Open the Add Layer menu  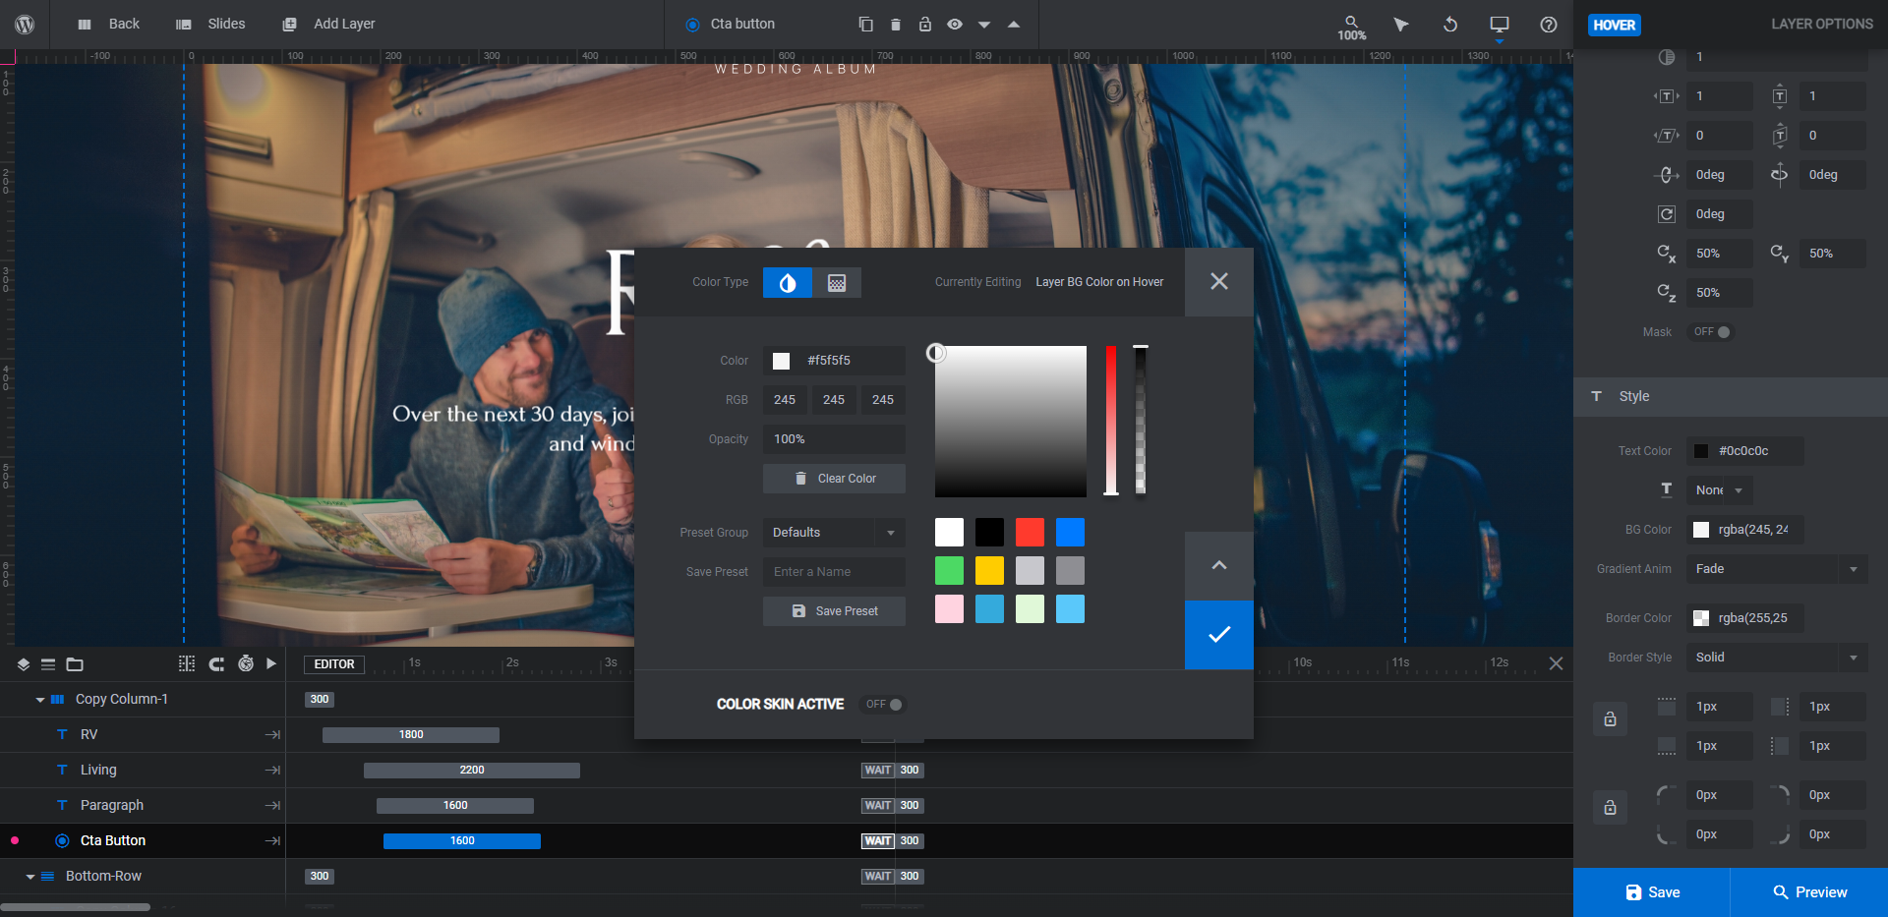pyautogui.click(x=328, y=24)
